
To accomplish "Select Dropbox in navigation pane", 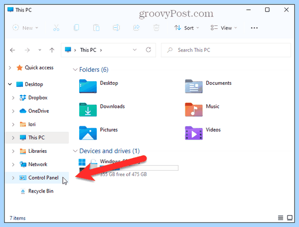I will [37, 98].
